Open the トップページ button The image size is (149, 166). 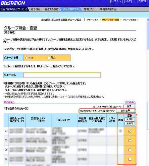[x=116, y=1]
